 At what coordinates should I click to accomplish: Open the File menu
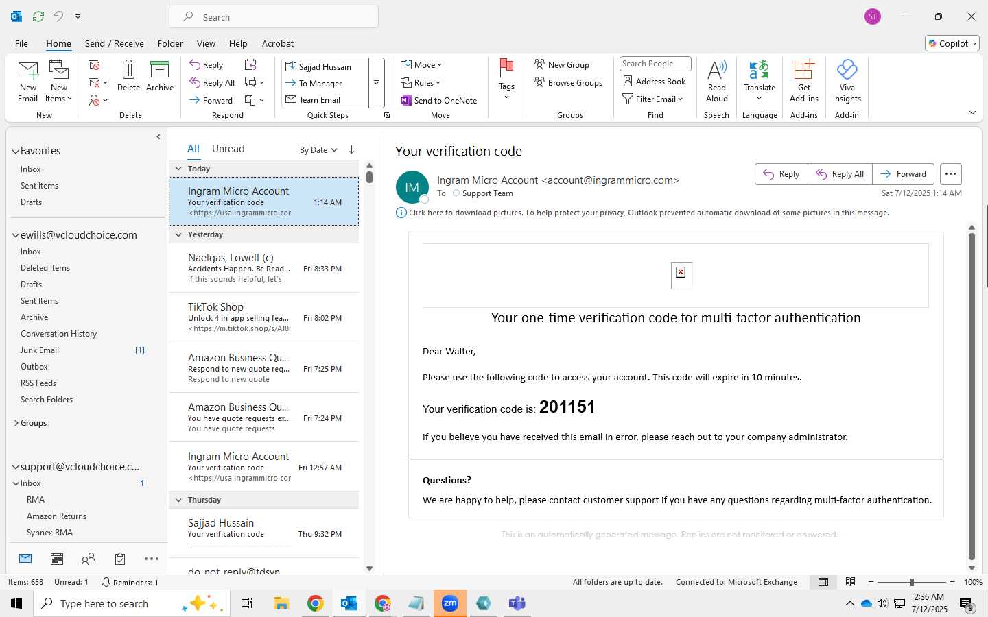[22, 43]
